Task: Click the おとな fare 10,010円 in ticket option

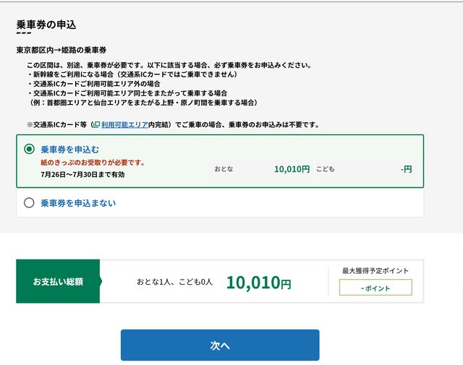Action: coord(292,169)
